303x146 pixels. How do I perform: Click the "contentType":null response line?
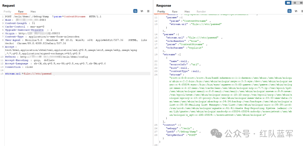pyautogui.click(x=184, y=71)
